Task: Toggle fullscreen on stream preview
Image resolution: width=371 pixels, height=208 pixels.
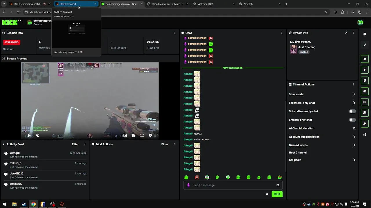Action: (142, 135)
